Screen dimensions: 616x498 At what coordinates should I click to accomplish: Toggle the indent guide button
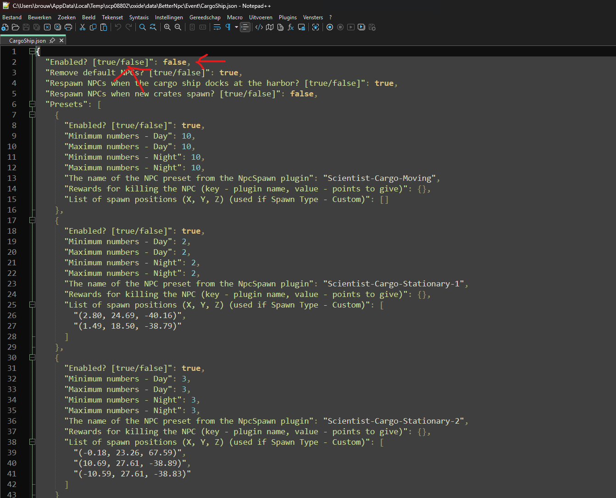(x=245, y=28)
